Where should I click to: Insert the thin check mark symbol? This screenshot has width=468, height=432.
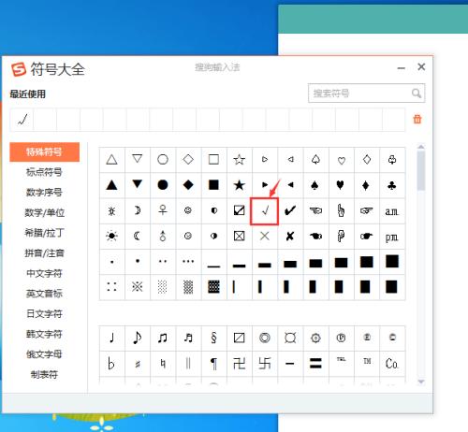265,210
